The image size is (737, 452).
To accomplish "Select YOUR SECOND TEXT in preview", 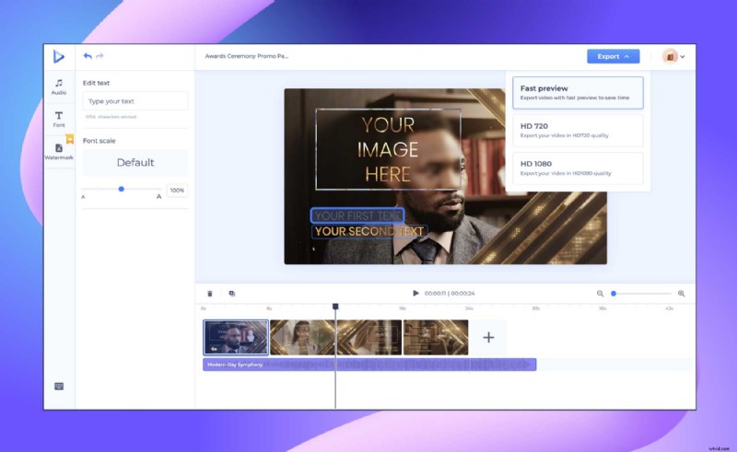I will point(369,231).
